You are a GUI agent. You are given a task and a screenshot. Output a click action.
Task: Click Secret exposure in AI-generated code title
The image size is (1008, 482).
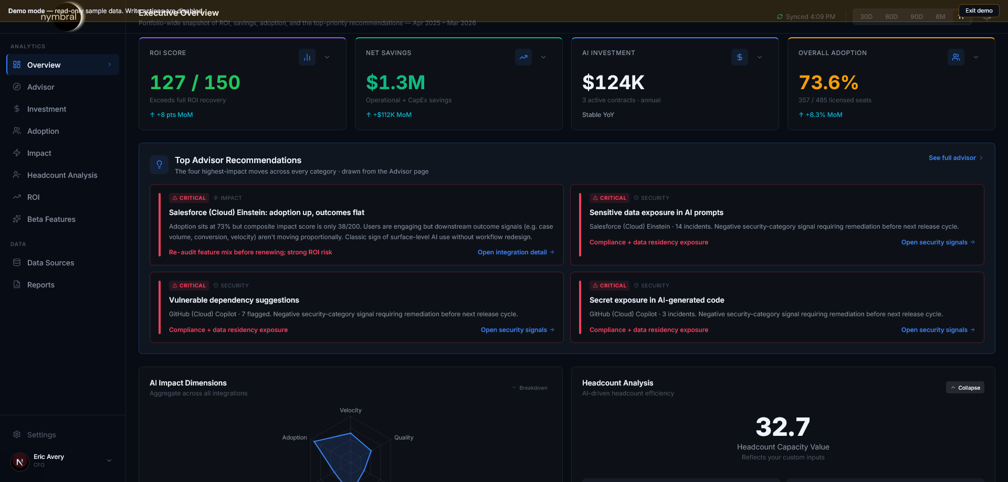tap(657, 300)
